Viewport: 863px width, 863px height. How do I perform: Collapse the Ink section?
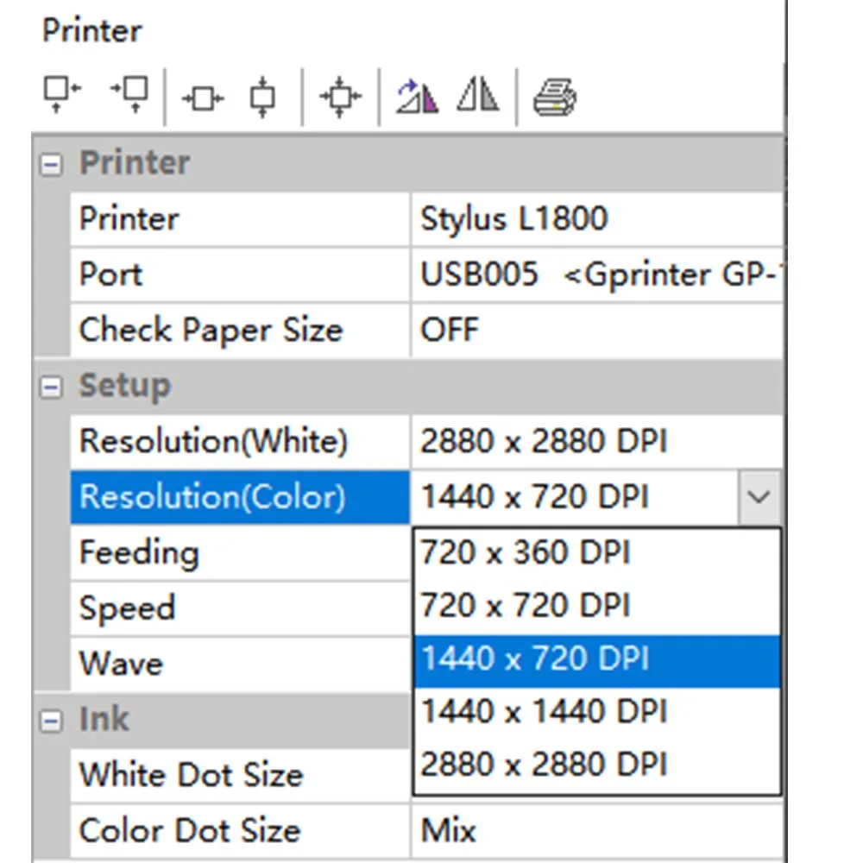51,721
